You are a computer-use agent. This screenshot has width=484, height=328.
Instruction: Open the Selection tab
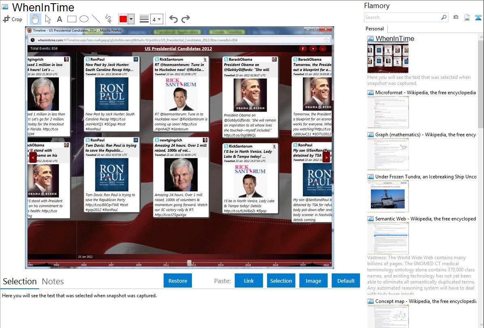20,281
